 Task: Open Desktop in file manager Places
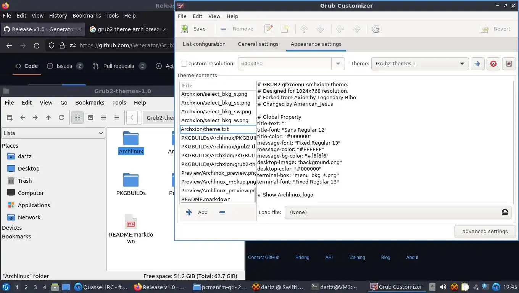29,169
